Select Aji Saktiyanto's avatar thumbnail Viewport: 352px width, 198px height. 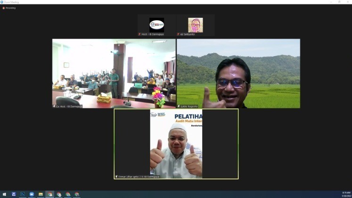click(x=195, y=25)
